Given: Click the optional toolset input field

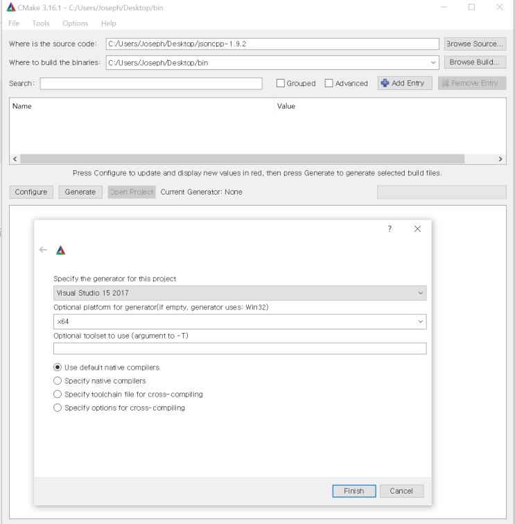Looking at the screenshot, I should [x=240, y=349].
